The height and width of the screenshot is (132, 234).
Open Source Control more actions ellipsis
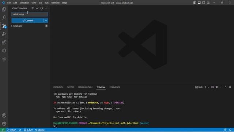[x=46, y=8]
